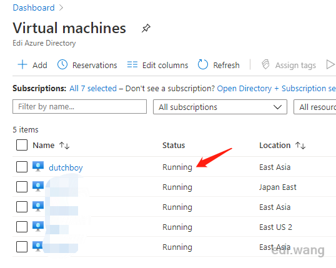Screen dimensions: 336x268
Task: Click Running status in Japan East row
Action: click(177, 187)
